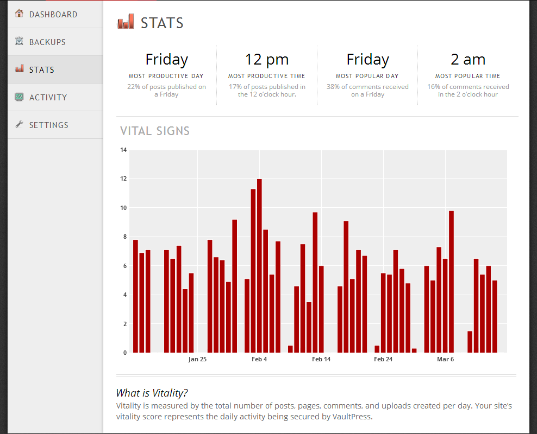
Task: Click the Activity monitor icon in sidebar
Action: click(20, 97)
